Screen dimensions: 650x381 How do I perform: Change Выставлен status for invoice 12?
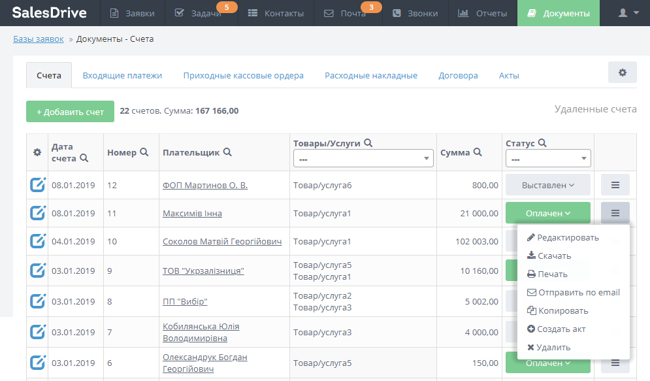tap(548, 185)
